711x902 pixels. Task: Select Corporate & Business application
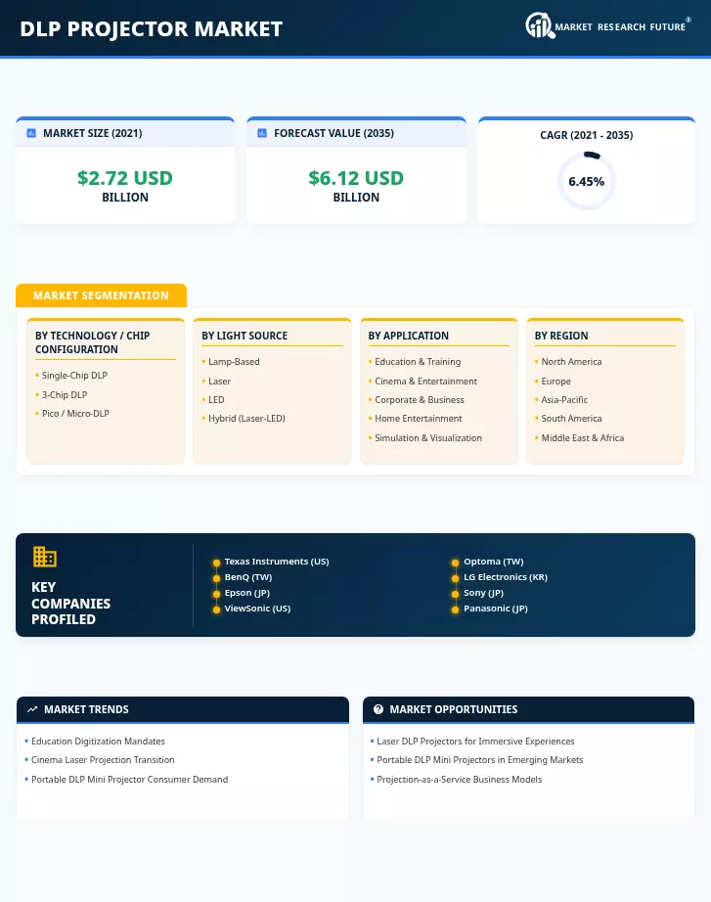(x=420, y=400)
